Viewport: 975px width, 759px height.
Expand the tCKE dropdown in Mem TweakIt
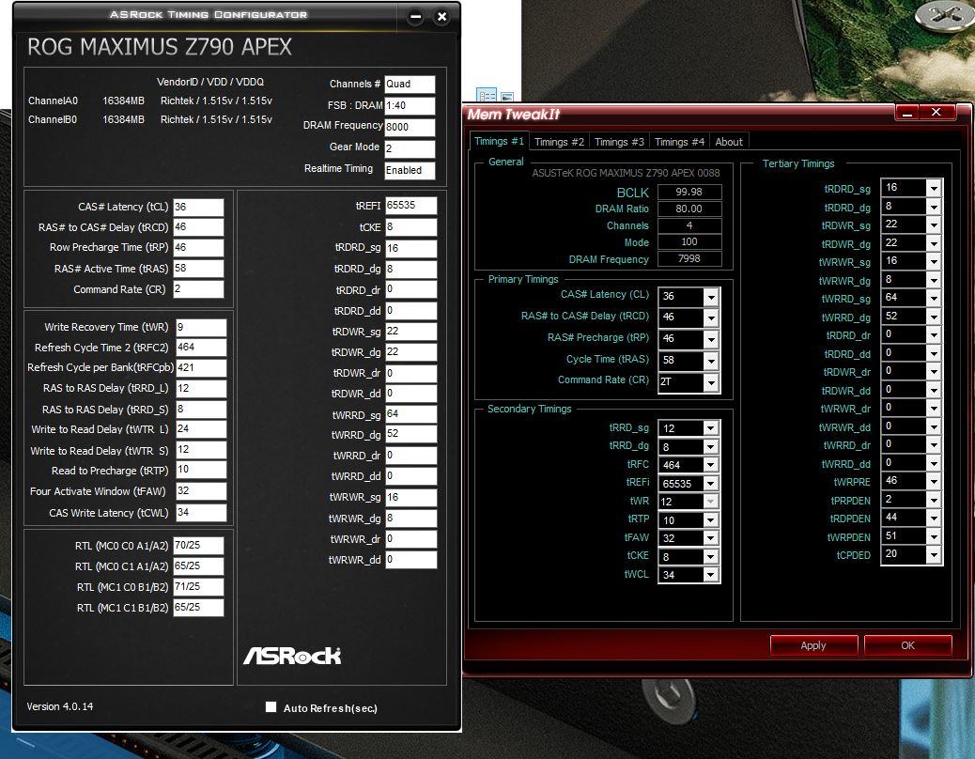click(710, 556)
